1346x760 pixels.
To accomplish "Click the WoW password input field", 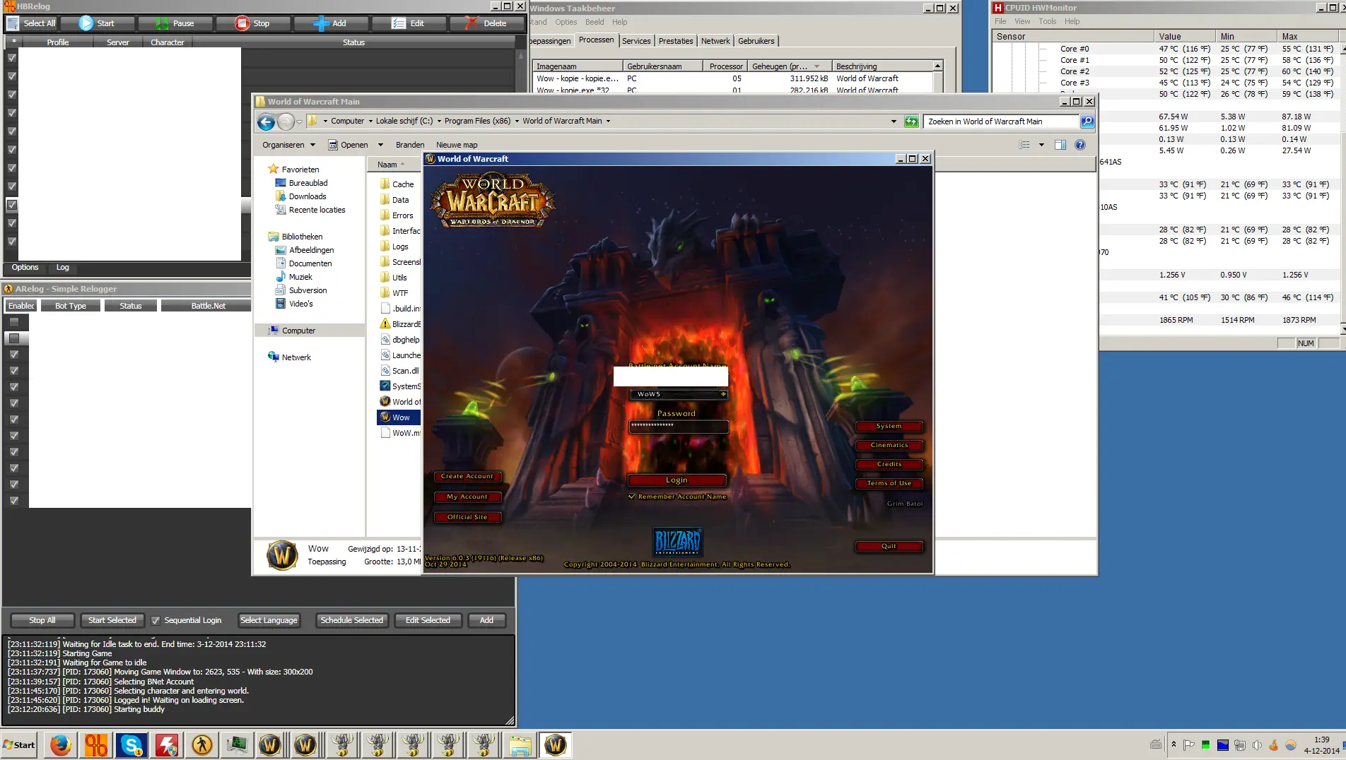I will point(679,426).
